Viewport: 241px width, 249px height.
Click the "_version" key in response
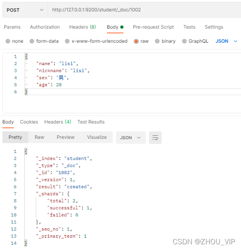click(50, 180)
